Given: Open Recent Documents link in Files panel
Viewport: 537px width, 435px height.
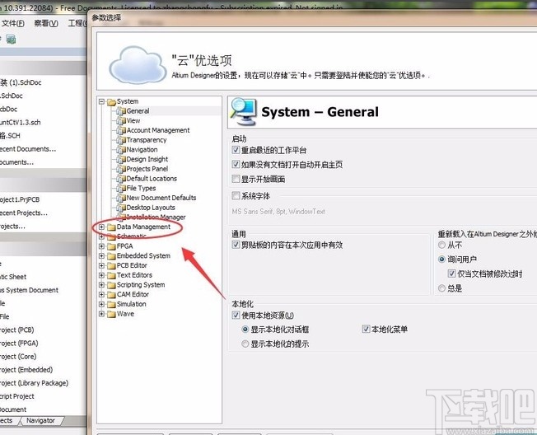Looking at the screenshot, I should tap(28, 149).
